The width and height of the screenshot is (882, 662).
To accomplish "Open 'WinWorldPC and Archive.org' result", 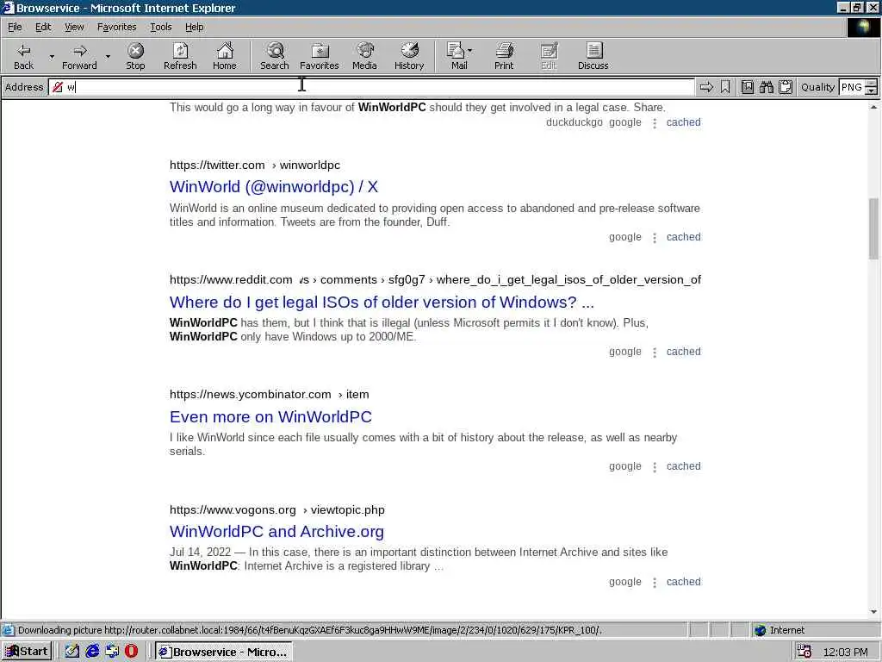I will pos(276,531).
